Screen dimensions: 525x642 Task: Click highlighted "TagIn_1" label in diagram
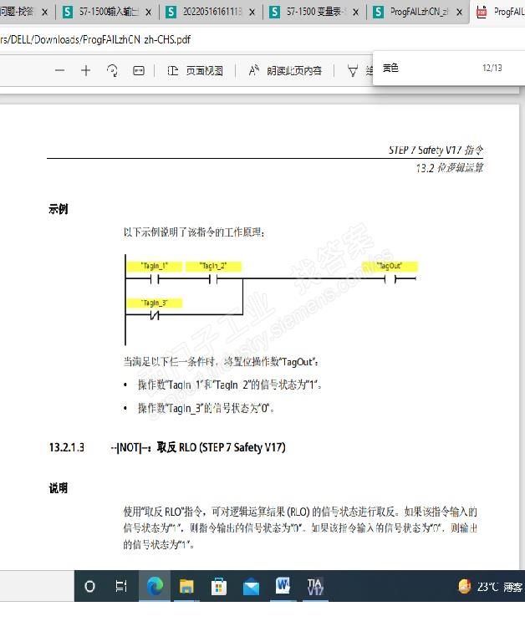point(155,266)
